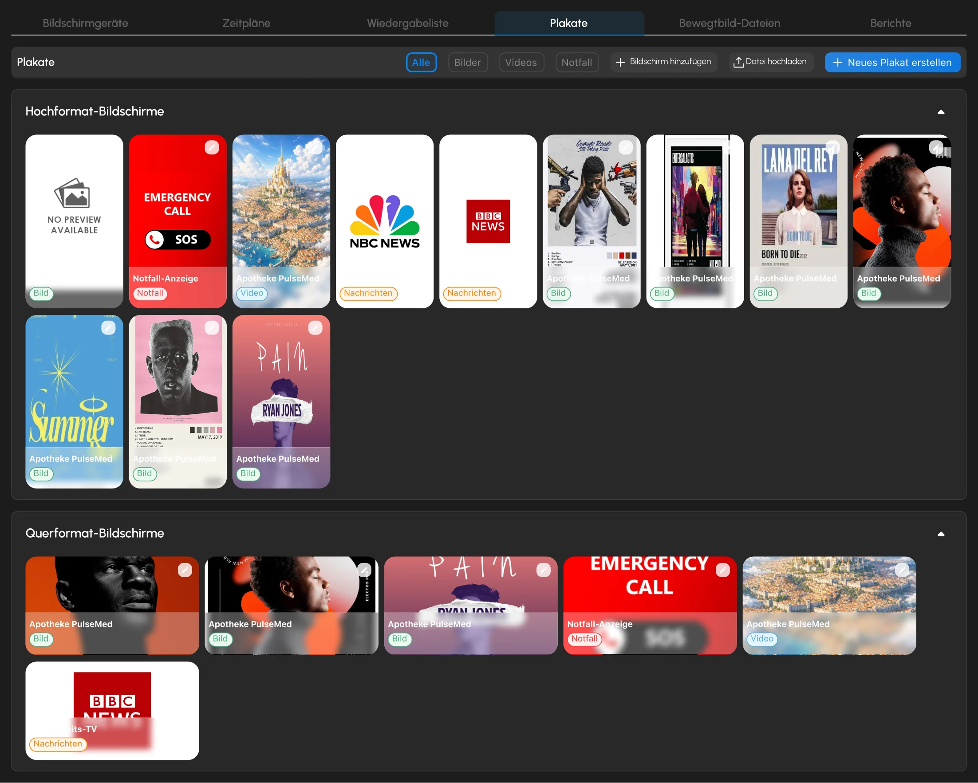Image resolution: width=978 pixels, height=783 pixels.
Task: Edit the portrait Pain Ryan Jones poster
Action: click(315, 328)
